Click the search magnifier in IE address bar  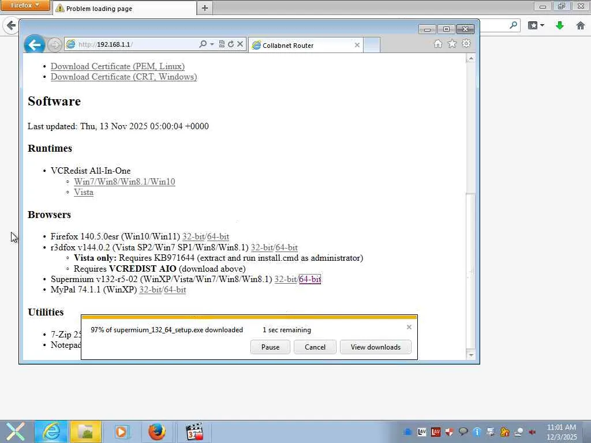tap(203, 44)
